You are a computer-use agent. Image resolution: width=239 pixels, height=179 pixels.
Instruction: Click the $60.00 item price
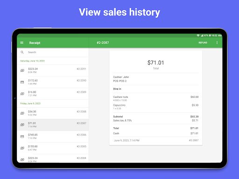click(x=195, y=97)
